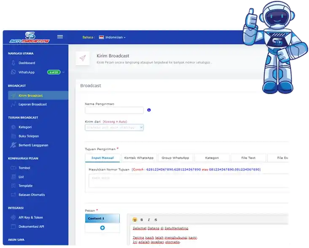The width and height of the screenshot is (309, 248).
Task: Open the WhatsApp sidebar item
Action: [26, 72]
